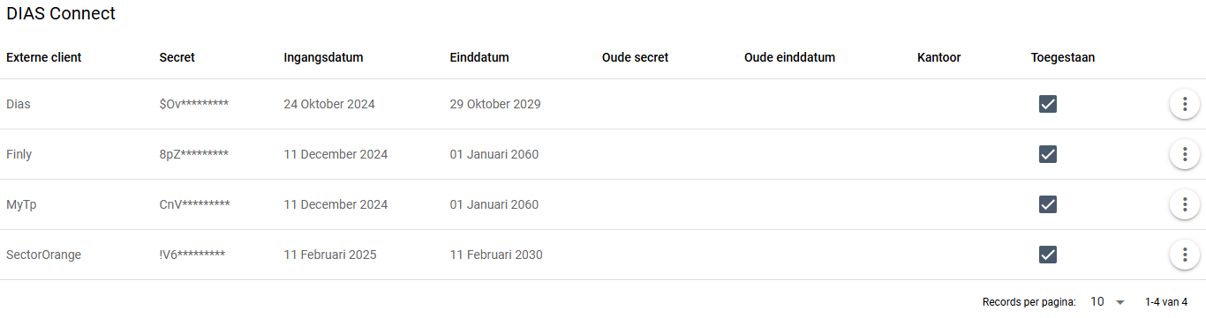Click the Oude secret column header
This screenshot has width=1206, height=318.
635,57
